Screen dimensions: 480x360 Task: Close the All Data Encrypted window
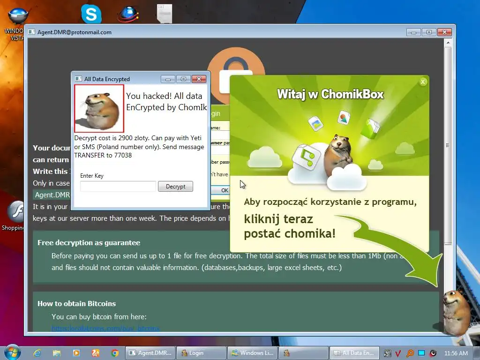point(199,79)
